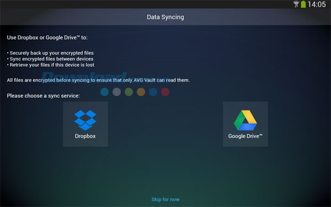Click the green watermark dot
Viewport: 331px width, 207px height.
click(x=129, y=92)
